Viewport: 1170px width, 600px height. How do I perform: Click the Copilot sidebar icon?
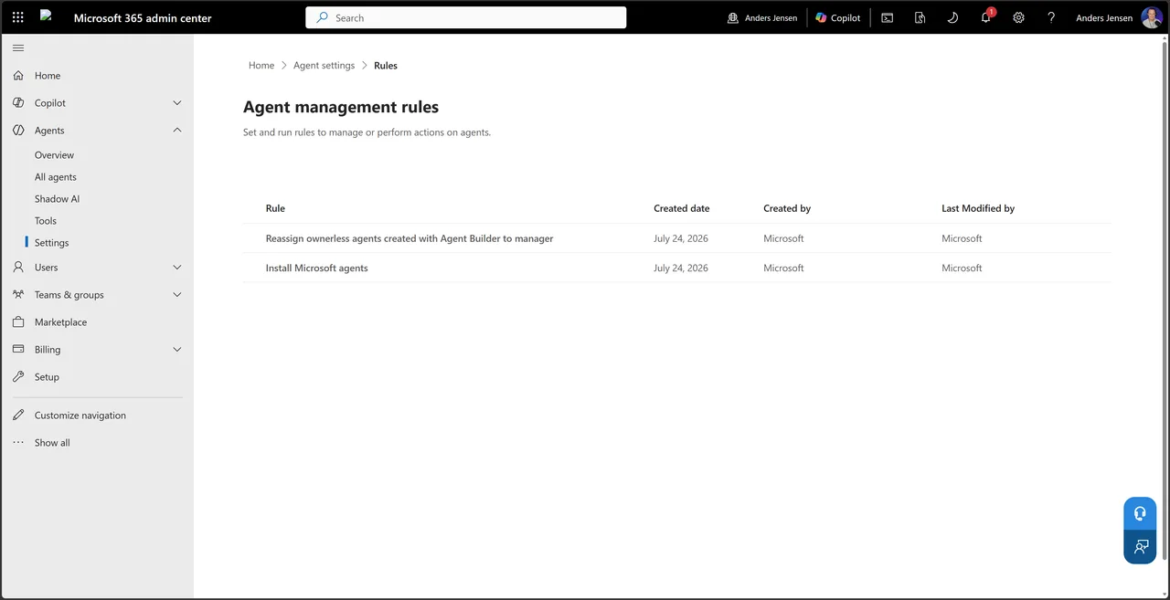pyautogui.click(x=18, y=103)
